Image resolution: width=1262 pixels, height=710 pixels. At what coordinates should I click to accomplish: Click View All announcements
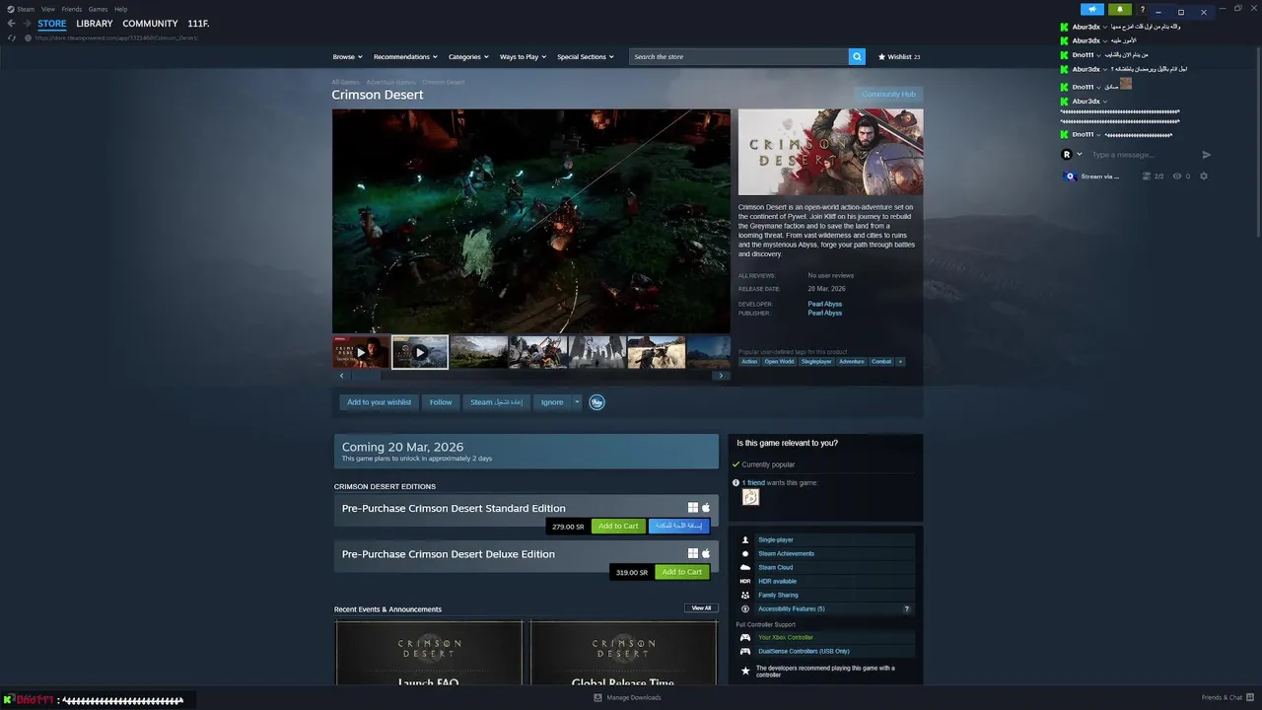[x=701, y=608]
